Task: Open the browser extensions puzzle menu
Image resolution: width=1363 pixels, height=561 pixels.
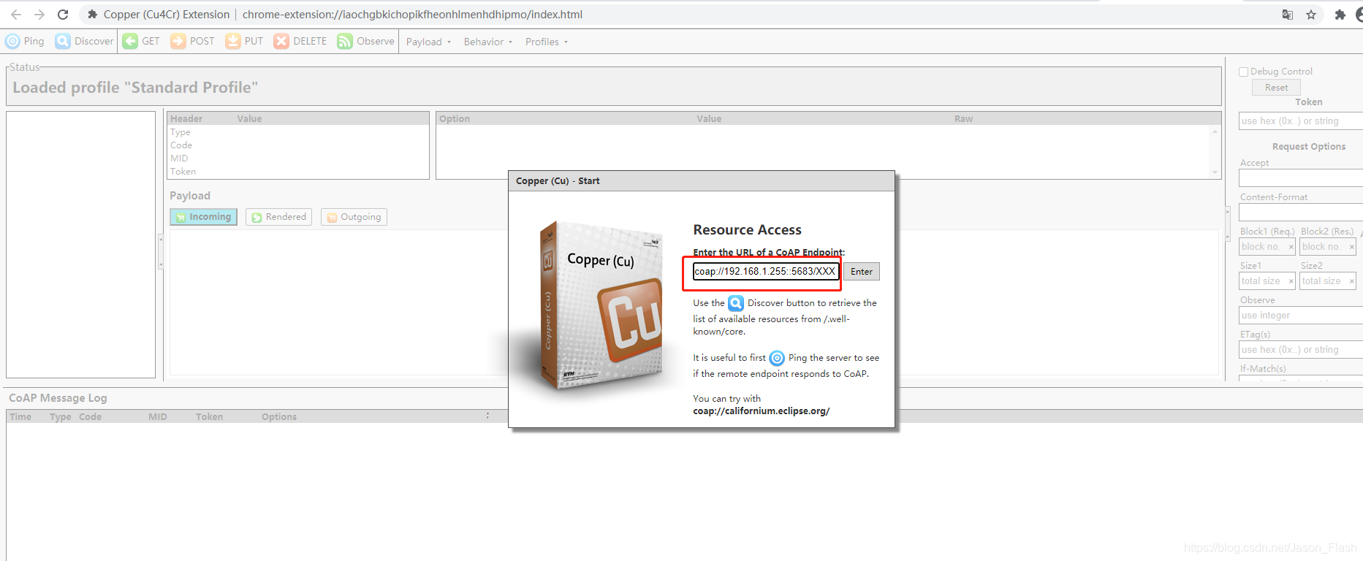Action: click(1340, 15)
